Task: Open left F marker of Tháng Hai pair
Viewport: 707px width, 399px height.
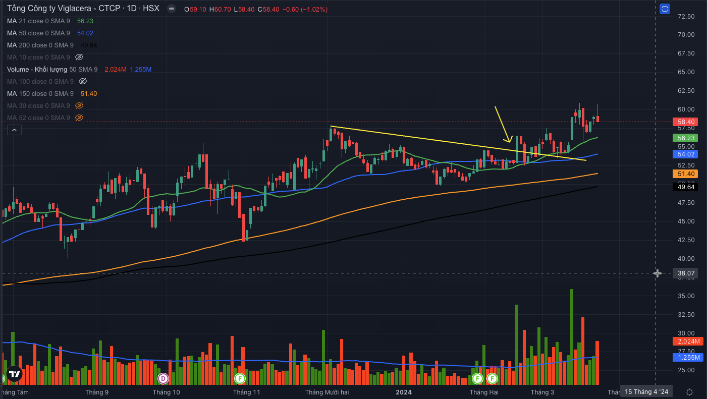Action: (x=477, y=378)
